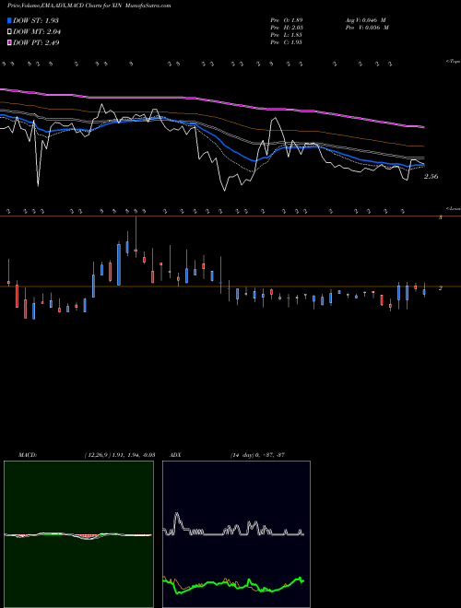
Task: Click the 'Pre L: 1.83' low value
Action: [x=287, y=35]
